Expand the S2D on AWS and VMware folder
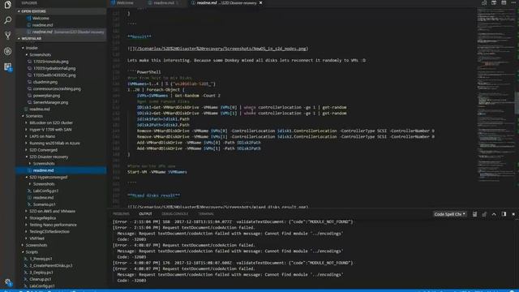 52,211
